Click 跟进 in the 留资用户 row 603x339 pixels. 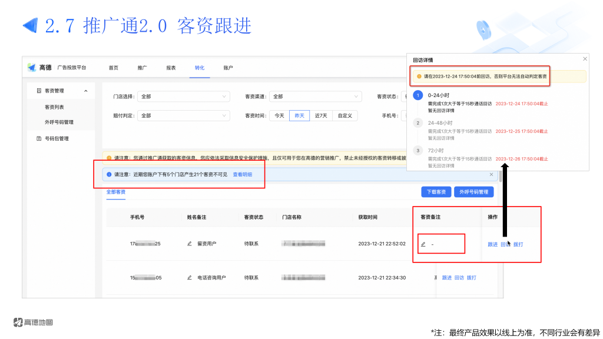tap(493, 244)
